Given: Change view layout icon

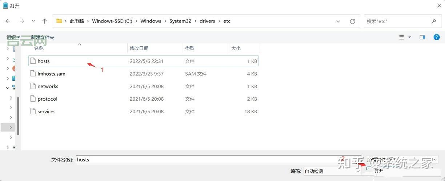Looking at the screenshot, I should [x=402, y=37].
